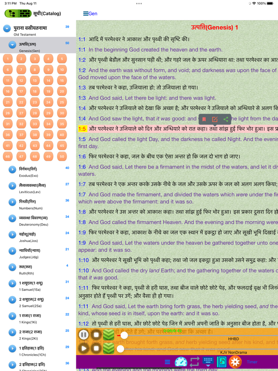
Task: Expand the 2 Kings book
Action: click(x=12, y=332)
